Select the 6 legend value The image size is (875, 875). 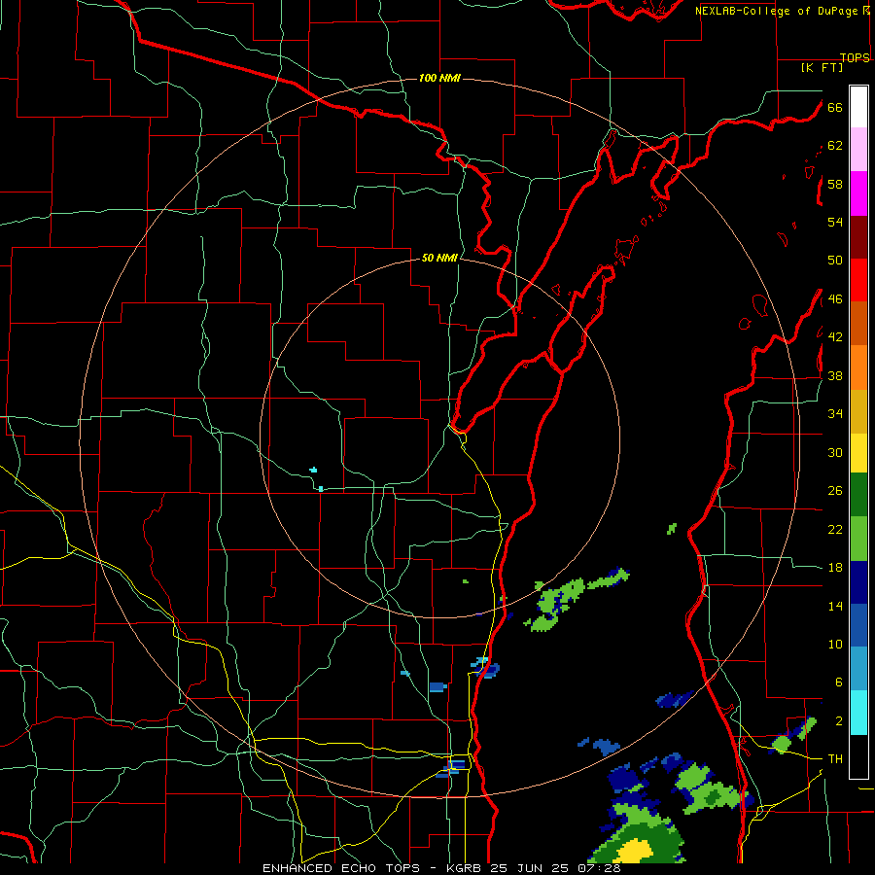tap(839, 682)
